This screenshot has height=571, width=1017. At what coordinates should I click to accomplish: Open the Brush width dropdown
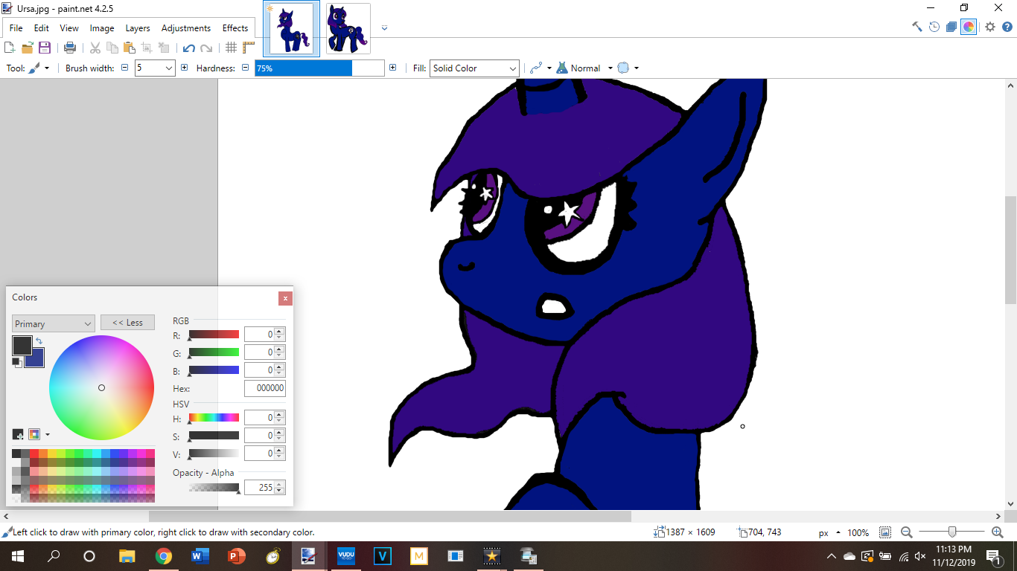(x=169, y=68)
